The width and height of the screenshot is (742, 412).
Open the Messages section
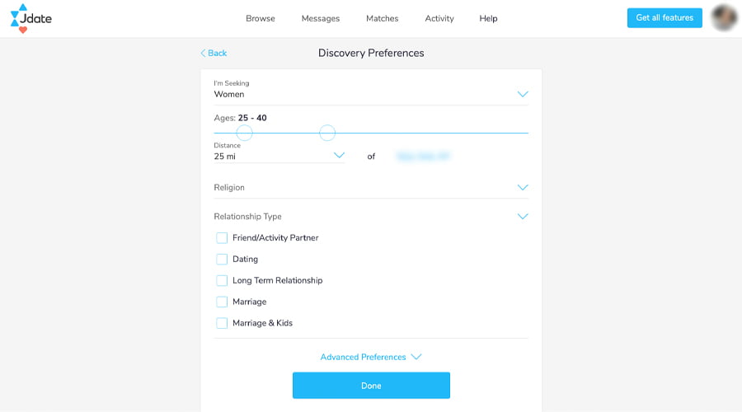(321, 18)
